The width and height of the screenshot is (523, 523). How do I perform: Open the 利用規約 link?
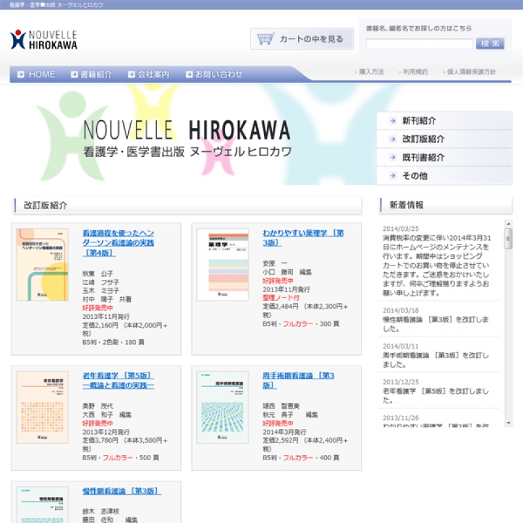414,72
